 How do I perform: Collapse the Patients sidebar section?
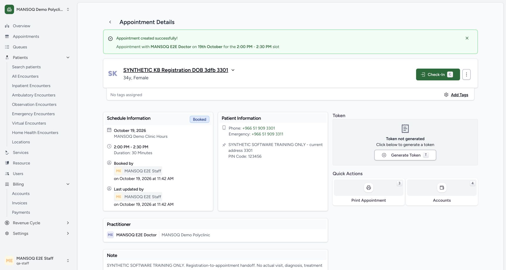coord(68,57)
